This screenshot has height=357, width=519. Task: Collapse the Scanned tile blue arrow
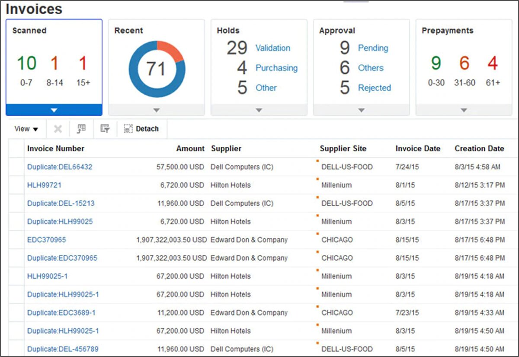coord(54,110)
